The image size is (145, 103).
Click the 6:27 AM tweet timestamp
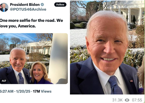[6, 91]
